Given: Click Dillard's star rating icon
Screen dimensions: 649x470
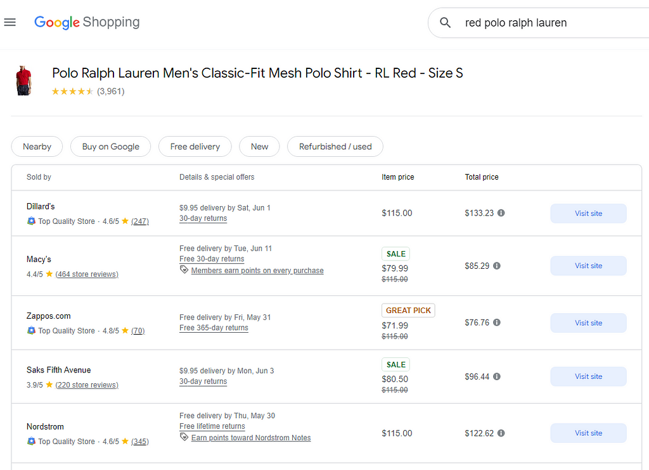Looking at the screenshot, I should [x=125, y=221].
